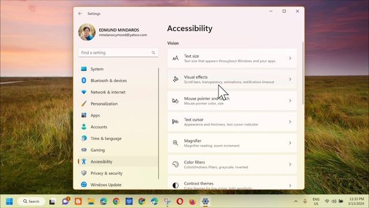369x208 pixels.
Task: Focus the Find a setting search box
Action: point(118,53)
